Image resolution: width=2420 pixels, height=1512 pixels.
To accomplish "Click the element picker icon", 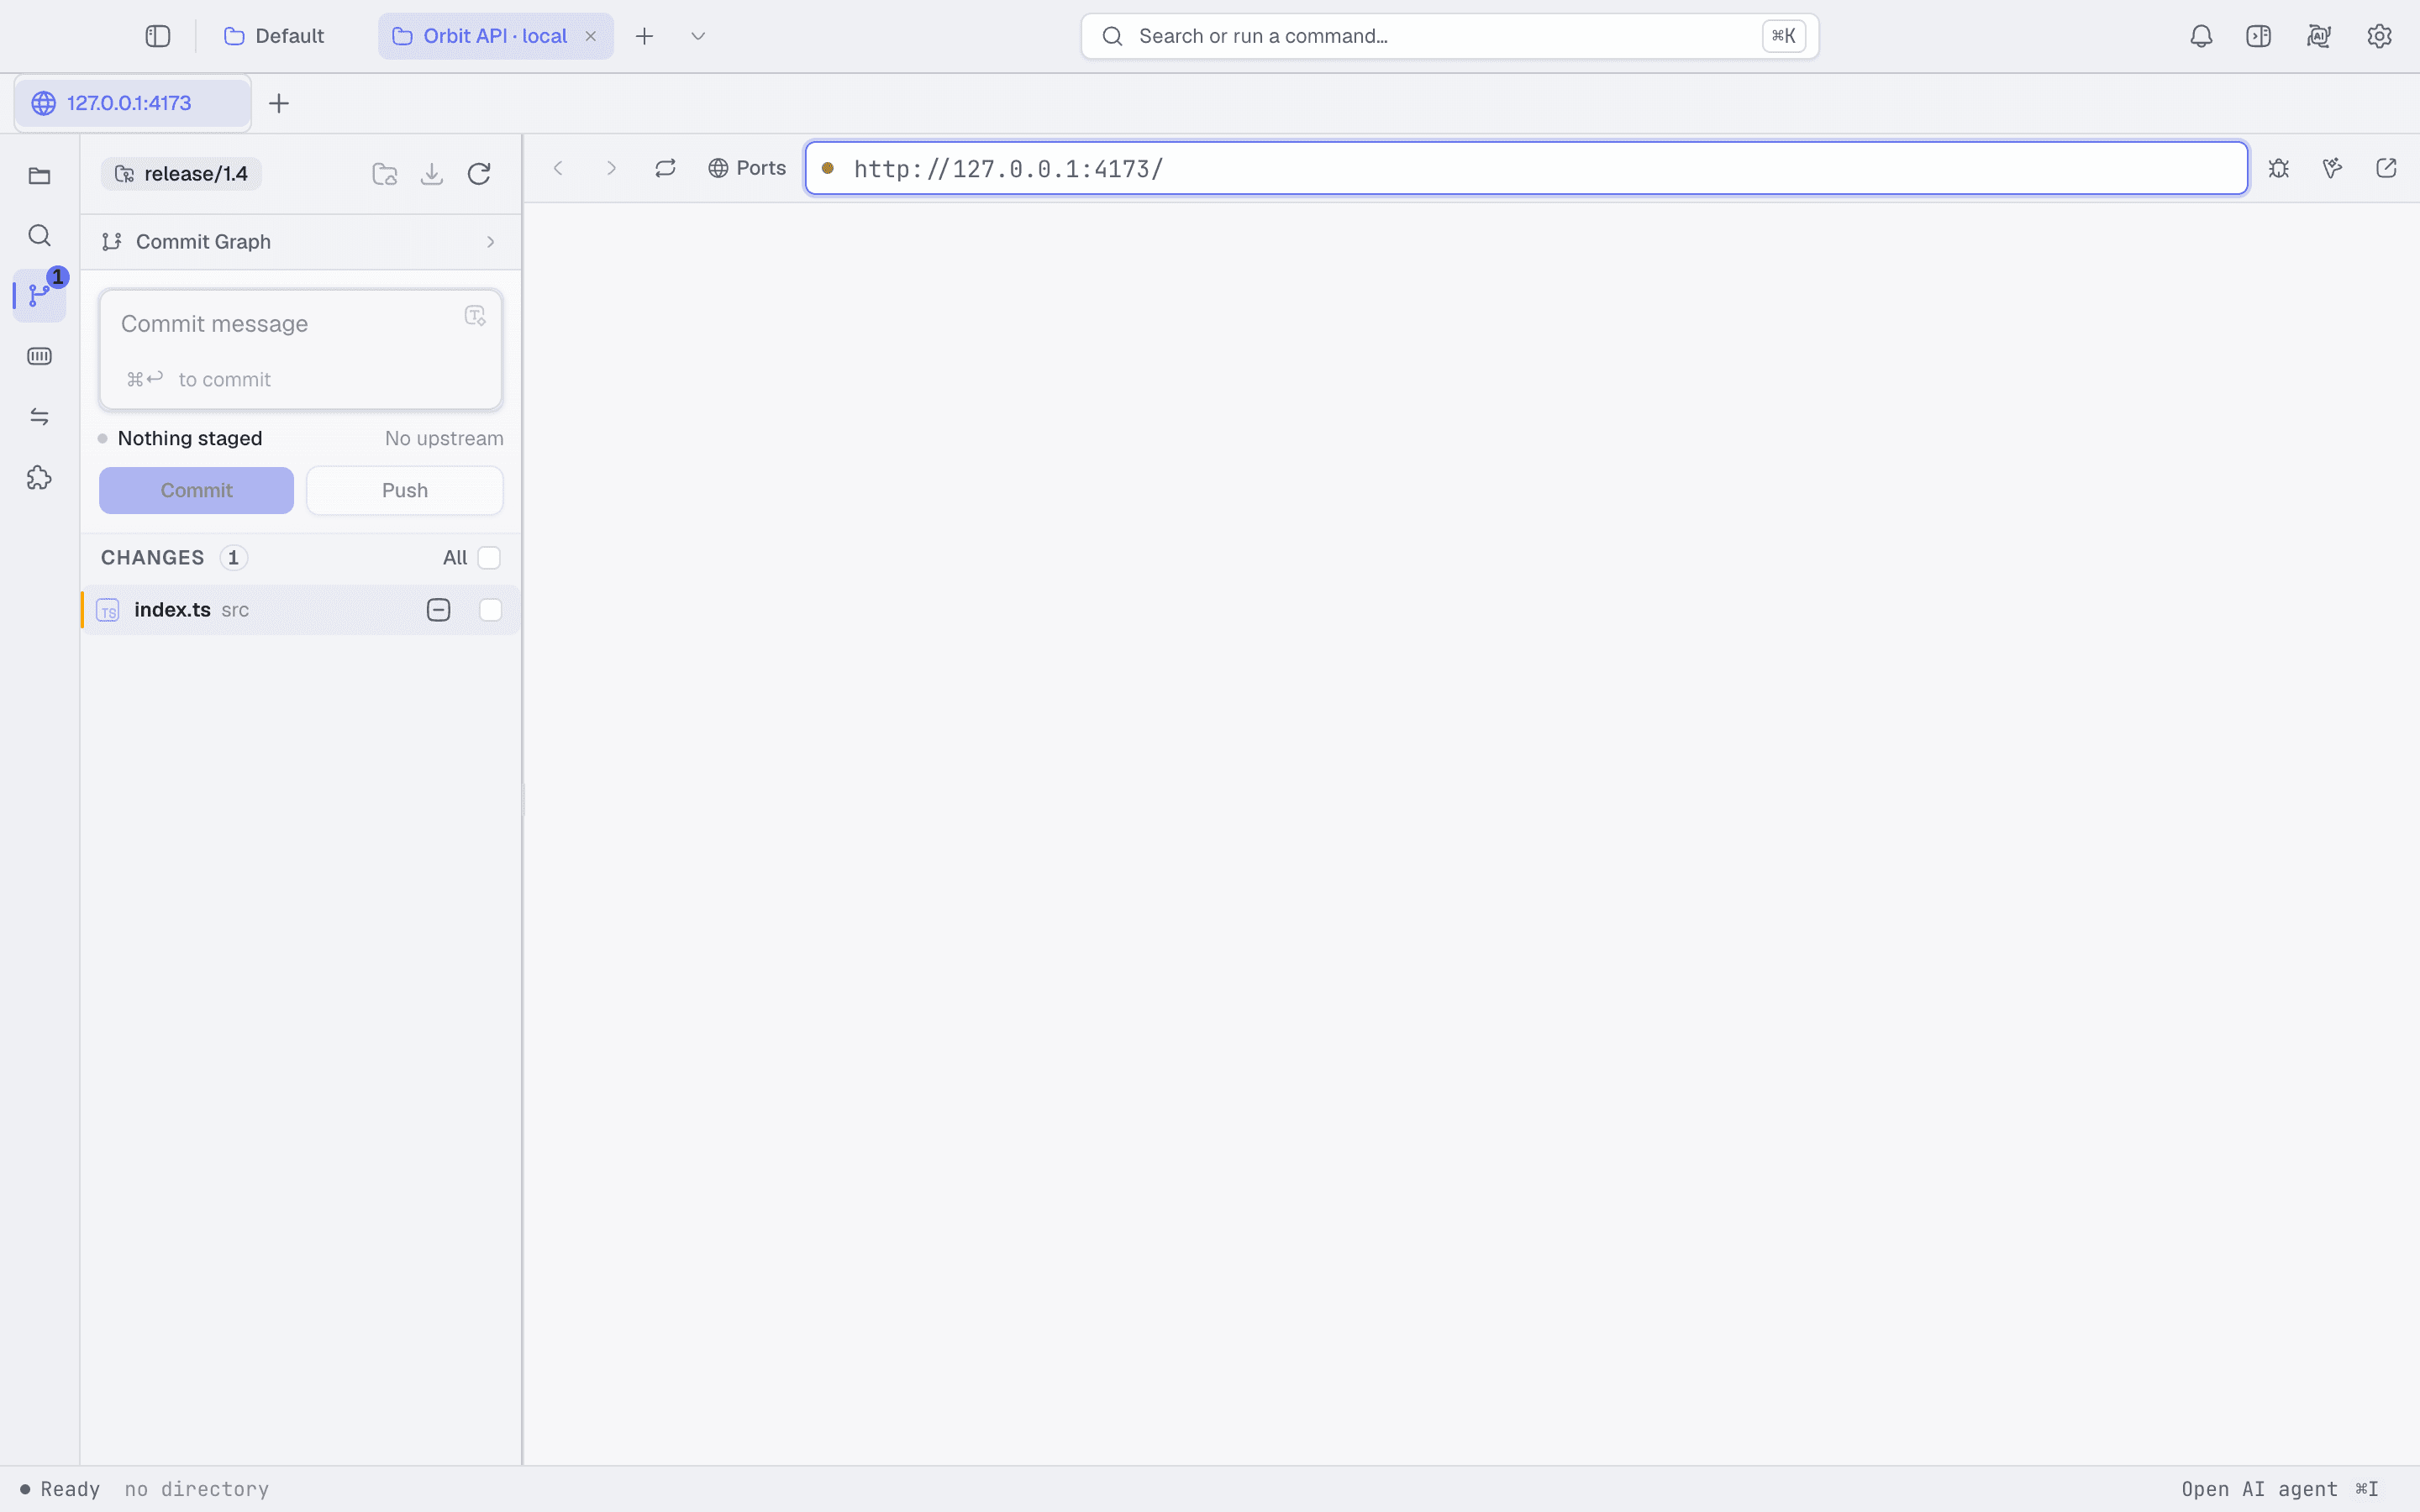I will click(2333, 168).
